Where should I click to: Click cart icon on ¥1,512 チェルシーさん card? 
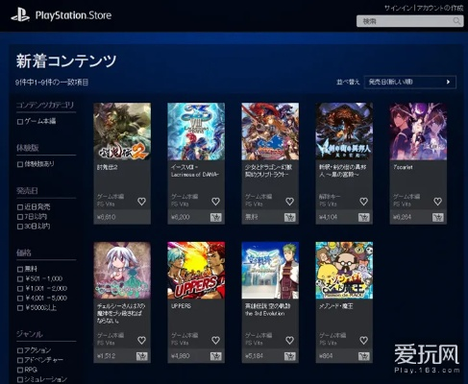click(x=141, y=356)
